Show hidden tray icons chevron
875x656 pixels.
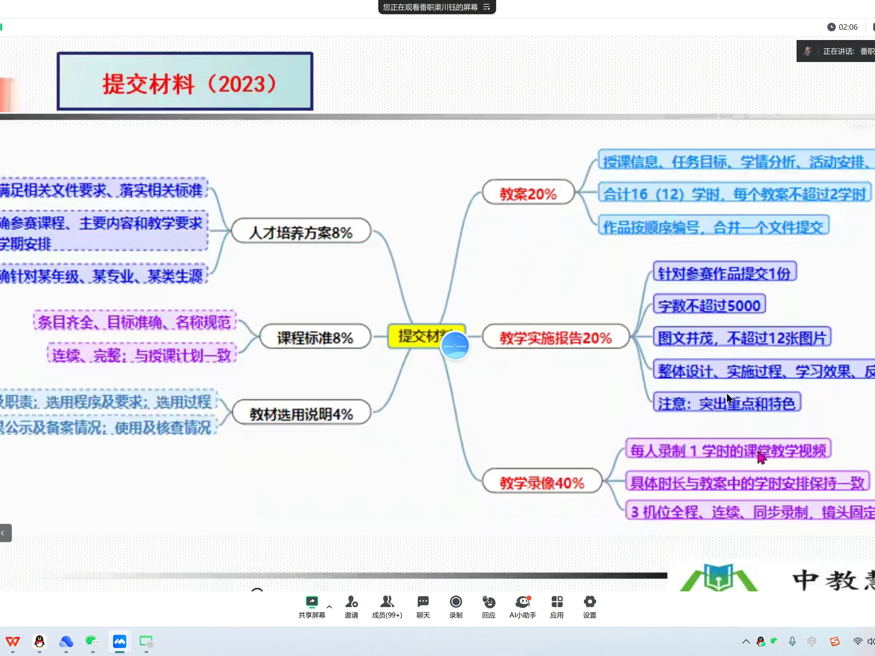(x=746, y=641)
